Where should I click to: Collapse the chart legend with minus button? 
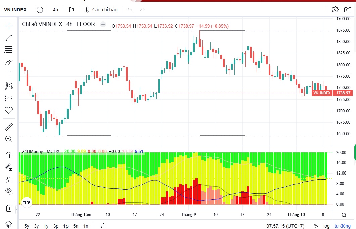tap(103, 24)
